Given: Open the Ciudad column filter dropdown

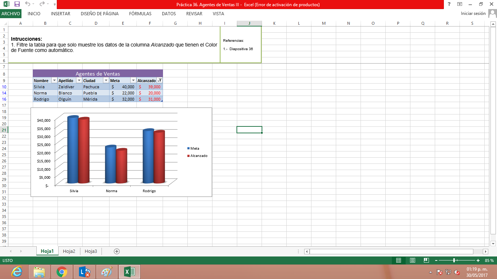Looking at the screenshot, I should coord(106,81).
